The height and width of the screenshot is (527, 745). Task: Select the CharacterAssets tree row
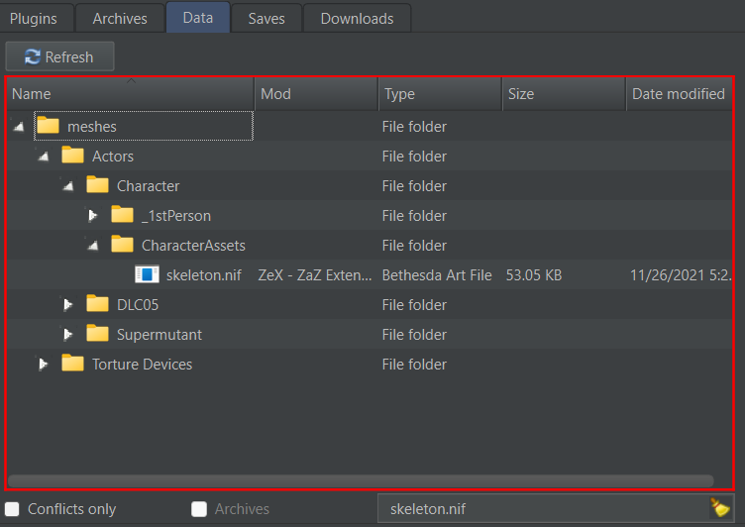point(370,246)
